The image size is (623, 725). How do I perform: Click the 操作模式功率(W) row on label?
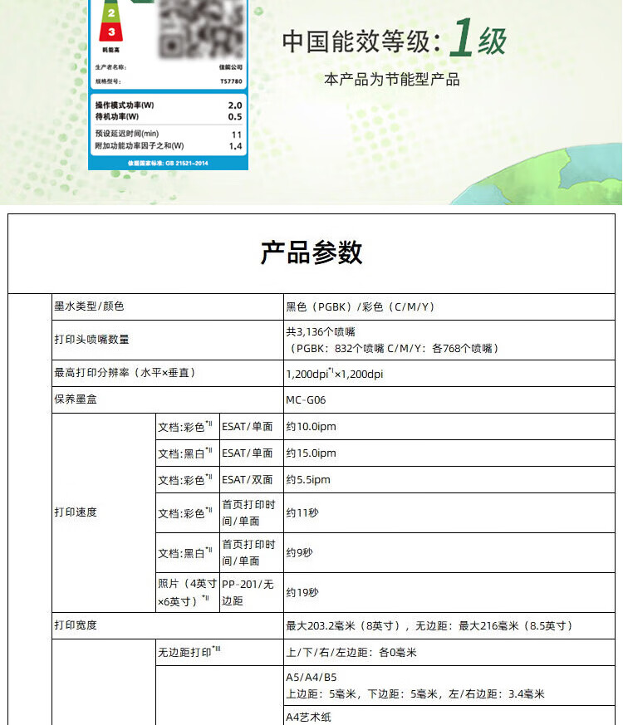click(169, 105)
